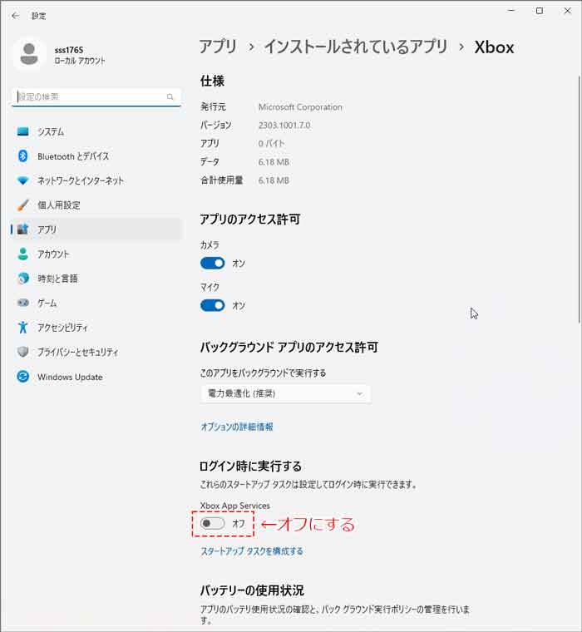Click the network Wi-Fi diamond icon
Image resolution: width=582 pixels, height=632 pixels.
pyautogui.click(x=23, y=180)
